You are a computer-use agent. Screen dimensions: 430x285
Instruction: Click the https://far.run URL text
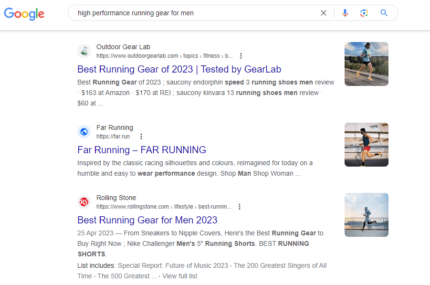113,137
